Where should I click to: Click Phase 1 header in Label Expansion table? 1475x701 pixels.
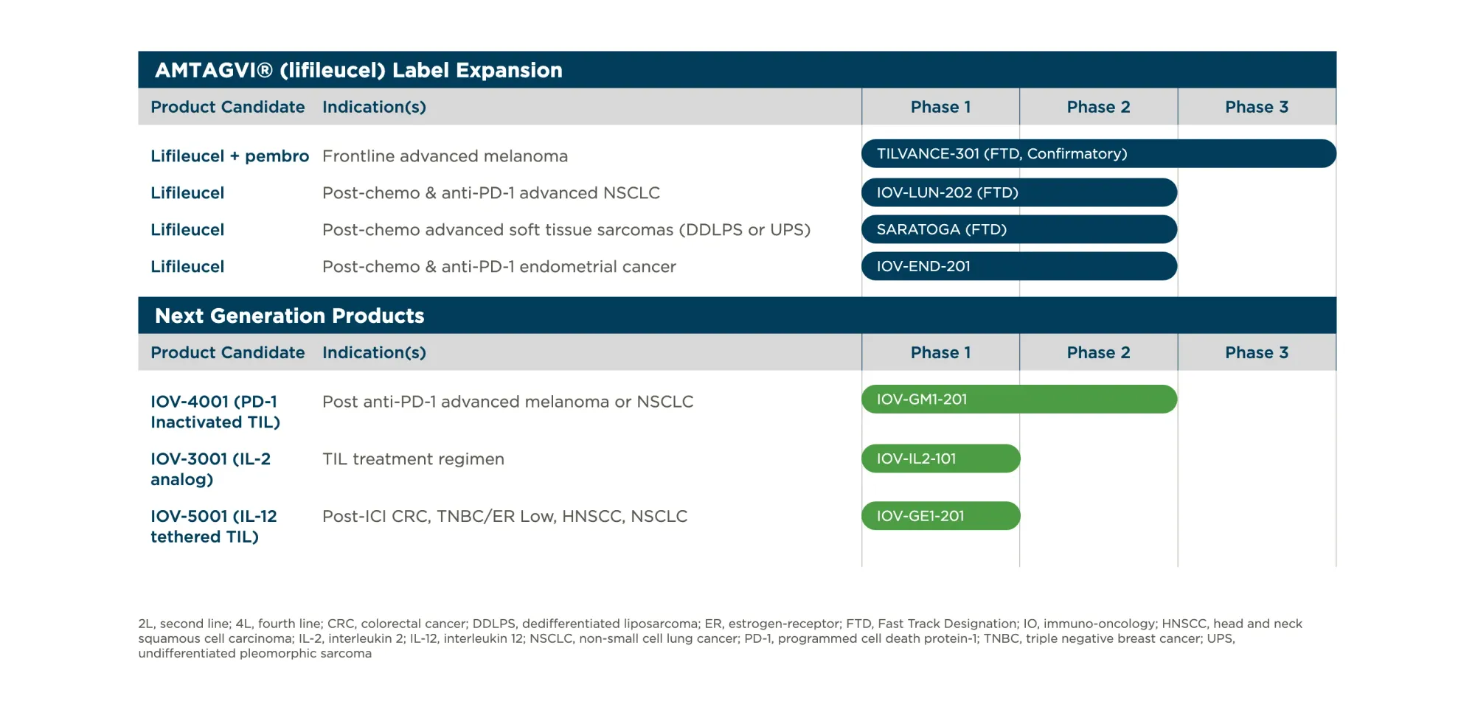coord(940,107)
